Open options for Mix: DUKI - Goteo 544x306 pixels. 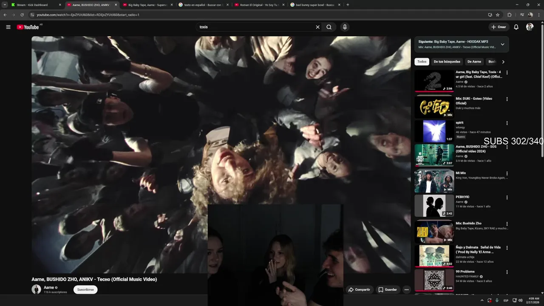tap(507, 99)
